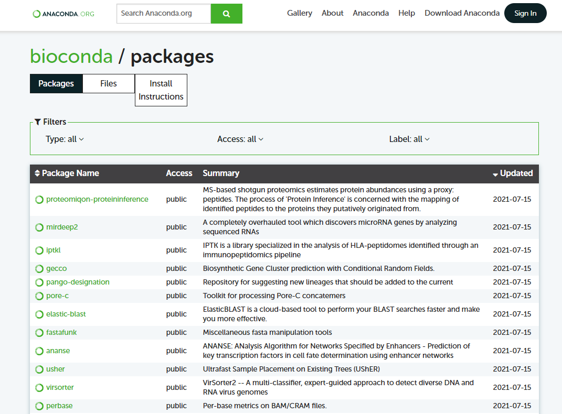The width and height of the screenshot is (562, 414).
Task: Click the Sign In button
Action: point(525,14)
